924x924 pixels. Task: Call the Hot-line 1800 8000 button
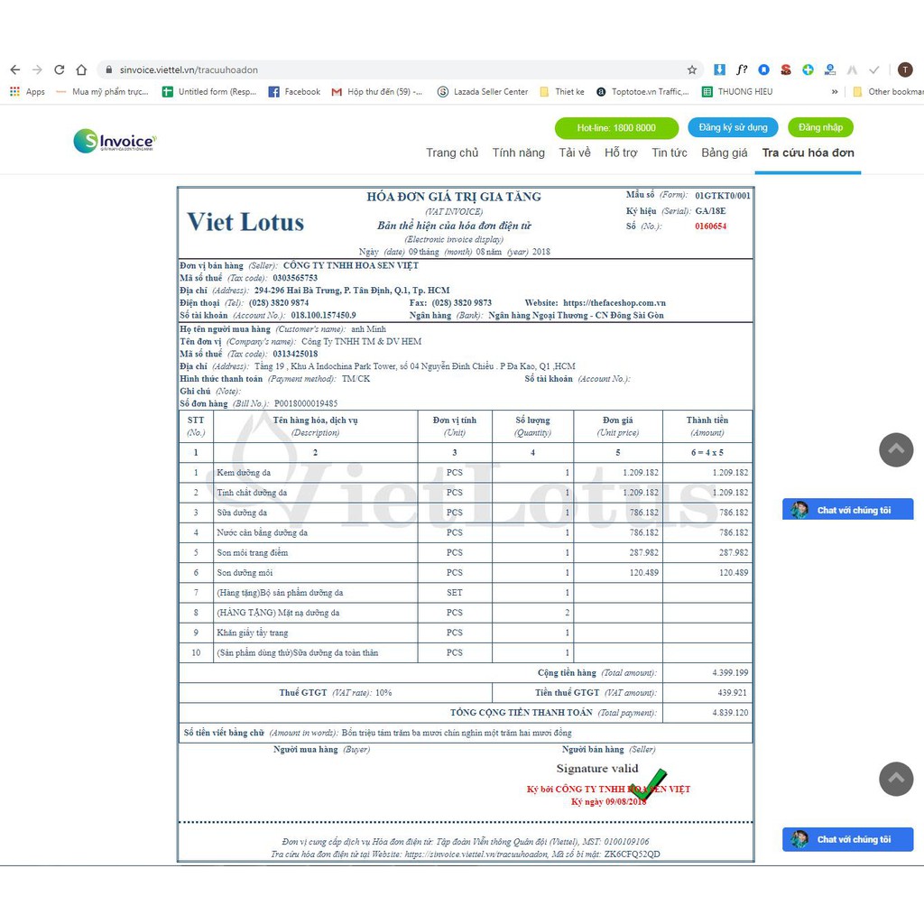(616, 127)
